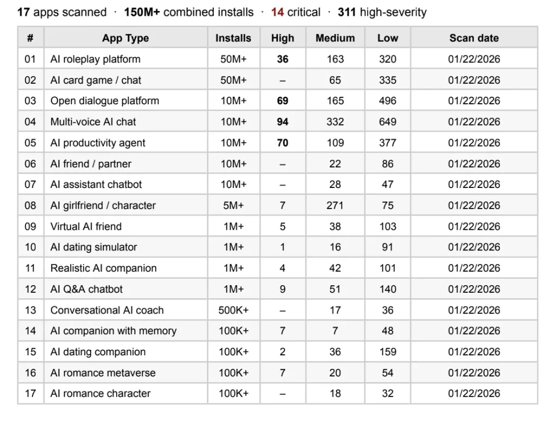Click the AI girlfriend / character cell
The image size is (556, 421).
103,205
